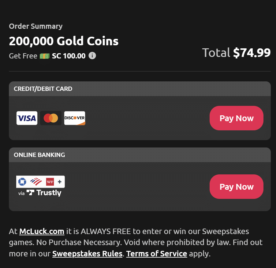Viewport: 276px width, 268px height.
Task: Click the 200,000 Gold Coins heading
Action: click(64, 41)
